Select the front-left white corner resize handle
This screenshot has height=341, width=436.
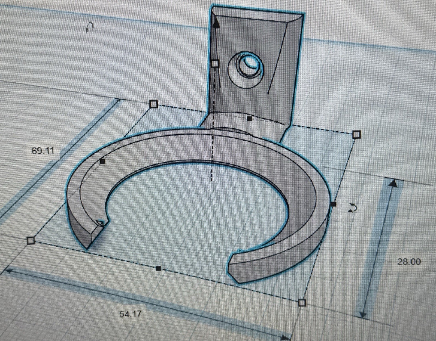click(x=31, y=240)
